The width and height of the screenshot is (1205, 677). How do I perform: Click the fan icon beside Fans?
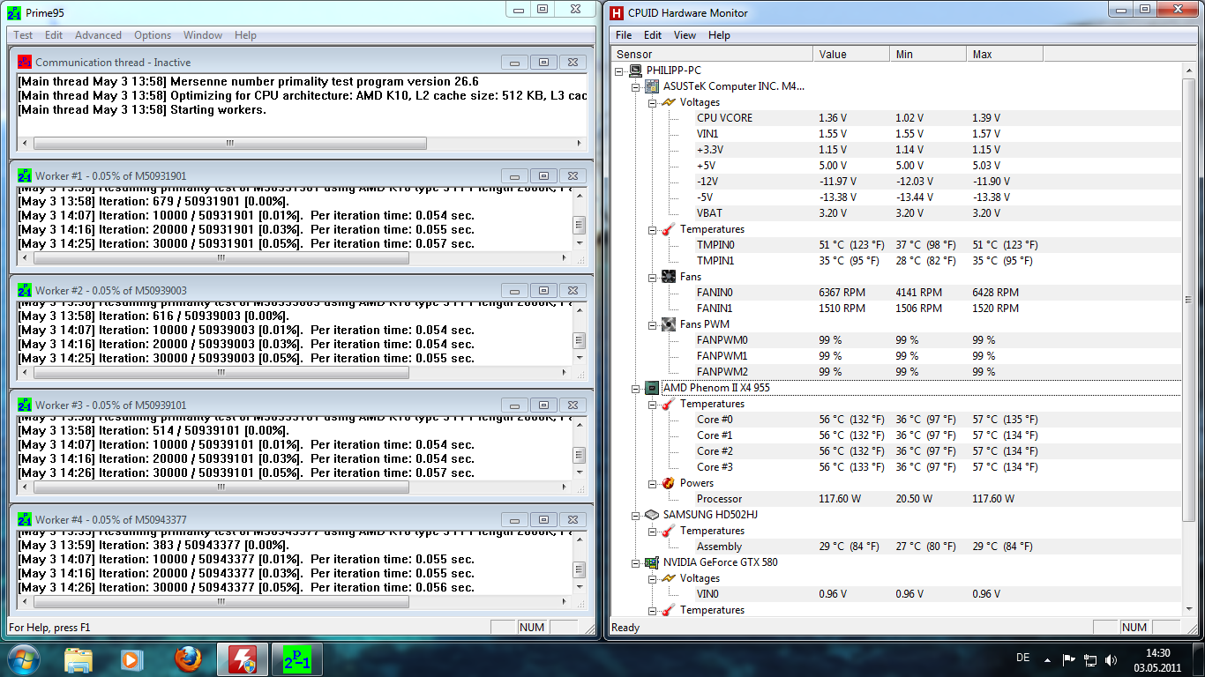pyautogui.click(x=669, y=277)
